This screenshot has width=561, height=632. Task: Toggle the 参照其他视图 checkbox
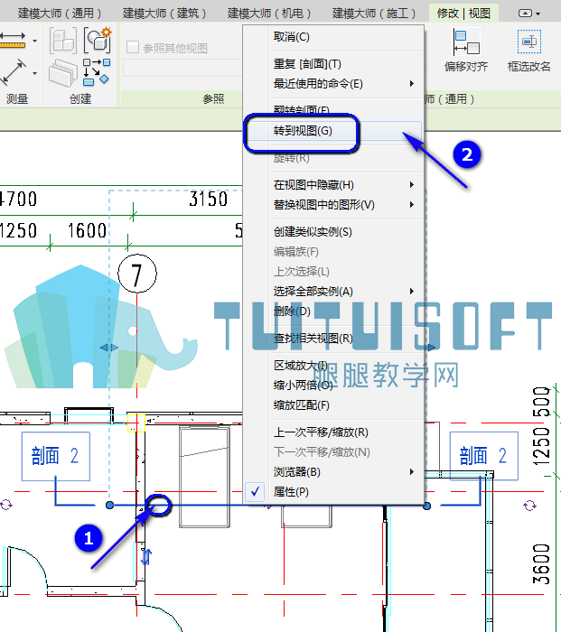click(133, 48)
